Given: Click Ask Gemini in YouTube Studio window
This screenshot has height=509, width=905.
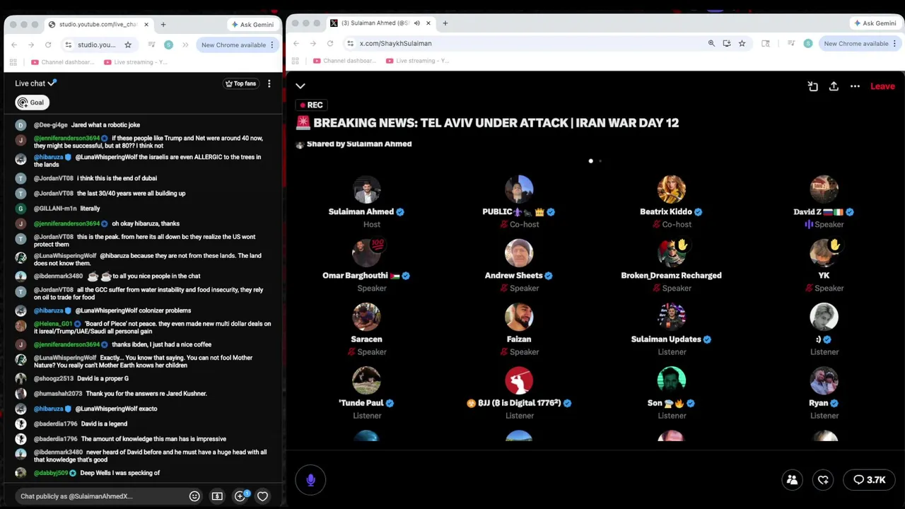Looking at the screenshot, I should click(x=252, y=25).
